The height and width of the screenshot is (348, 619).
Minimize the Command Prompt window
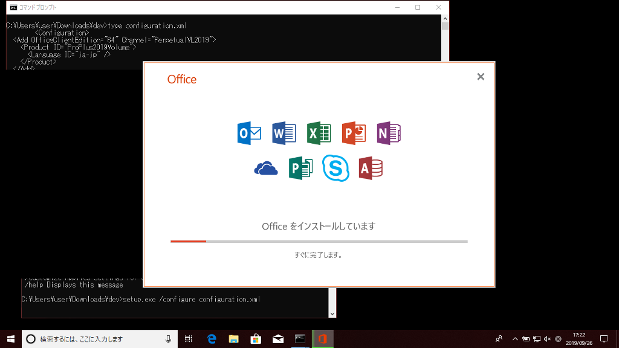pyautogui.click(x=397, y=7)
